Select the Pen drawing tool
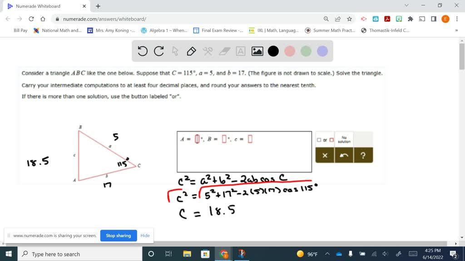465x261 pixels. pyautogui.click(x=191, y=51)
